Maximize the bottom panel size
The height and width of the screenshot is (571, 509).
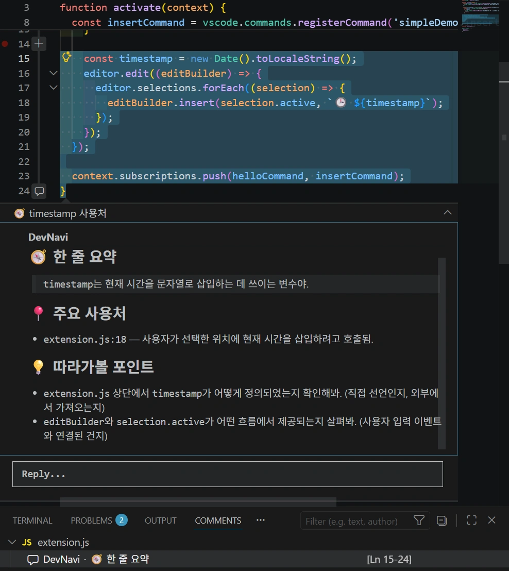click(471, 520)
